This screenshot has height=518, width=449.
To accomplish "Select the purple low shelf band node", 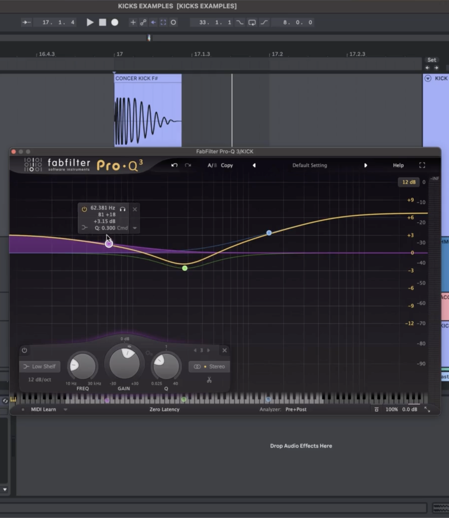I will coord(109,244).
